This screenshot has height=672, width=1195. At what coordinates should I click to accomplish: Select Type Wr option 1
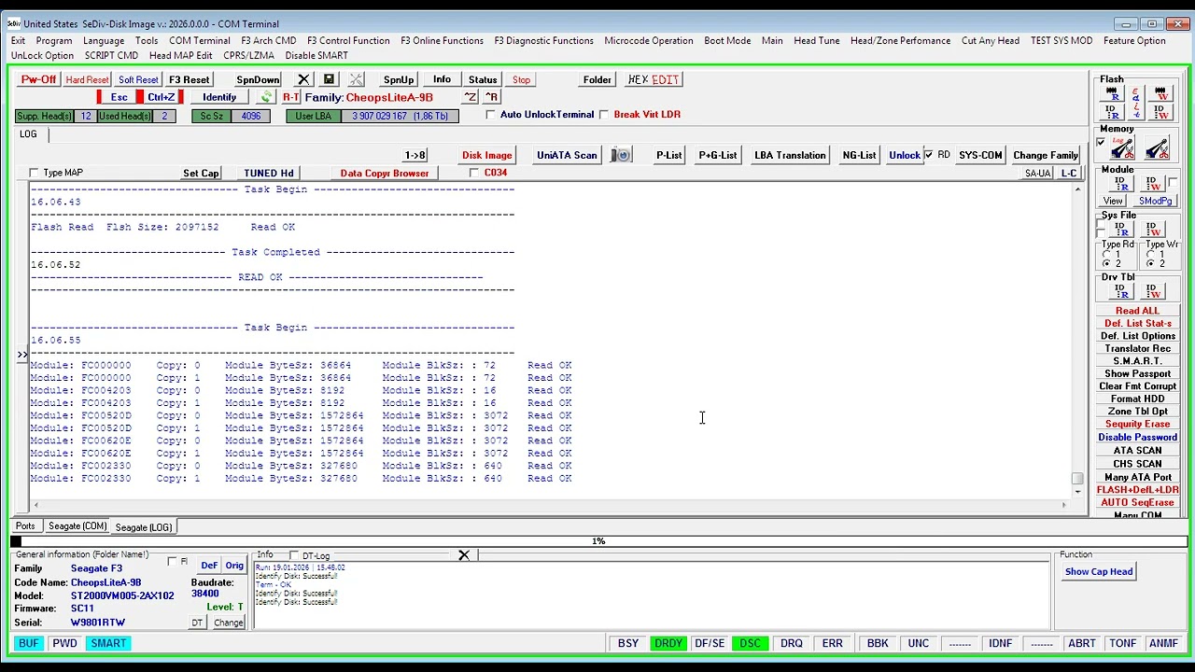click(1150, 254)
